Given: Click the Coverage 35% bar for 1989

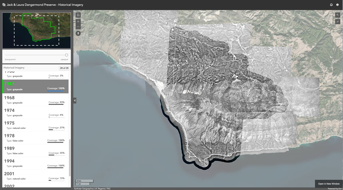Looking at the screenshot, I should tap(56, 155).
